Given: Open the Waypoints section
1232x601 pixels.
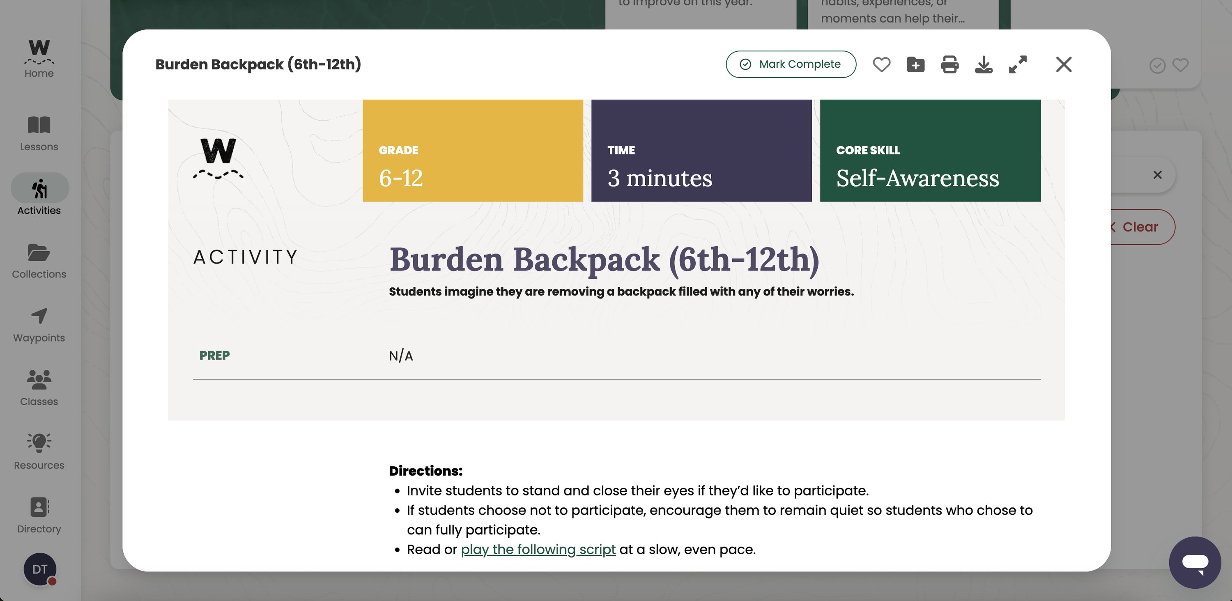Looking at the screenshot, I should tap(39, 324).
